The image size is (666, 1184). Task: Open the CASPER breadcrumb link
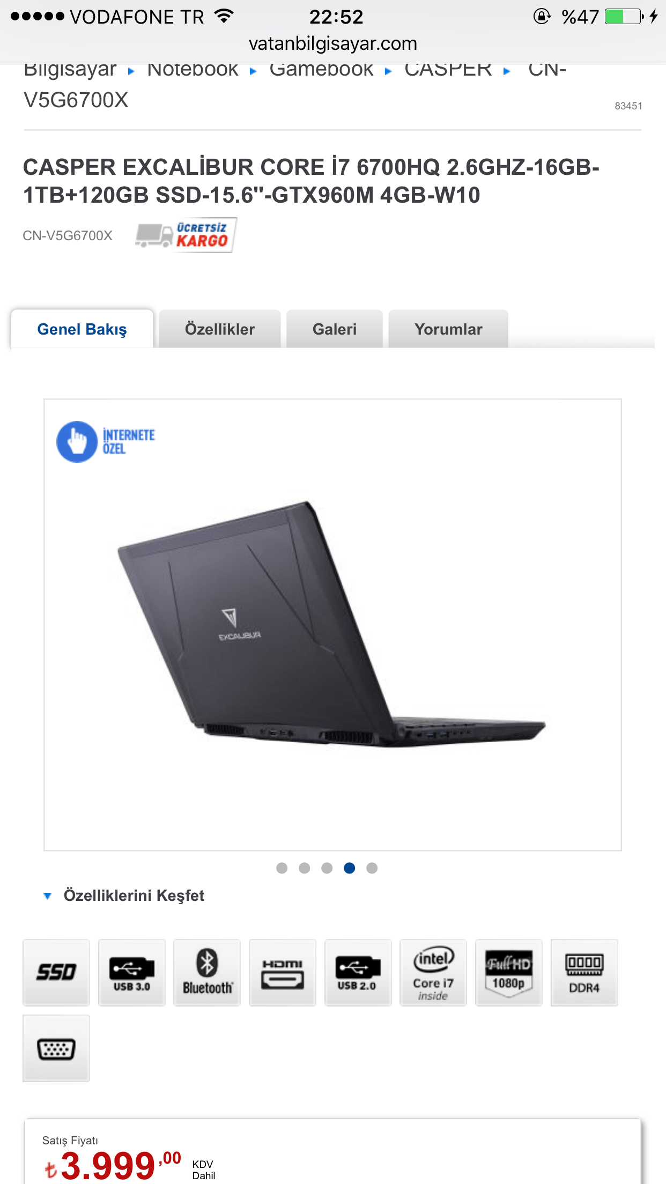pyautogui.click(x=448, y=70)
